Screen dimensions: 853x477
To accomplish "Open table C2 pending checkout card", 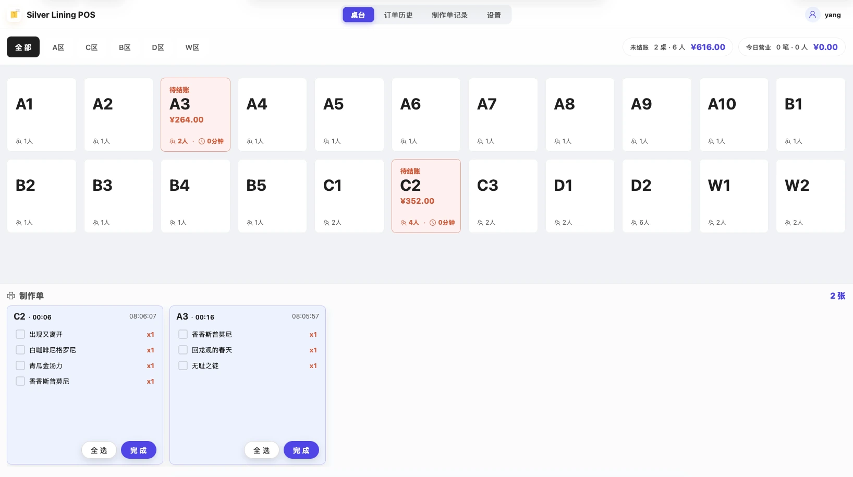I will pyautogui.click(x=426, y=196).
